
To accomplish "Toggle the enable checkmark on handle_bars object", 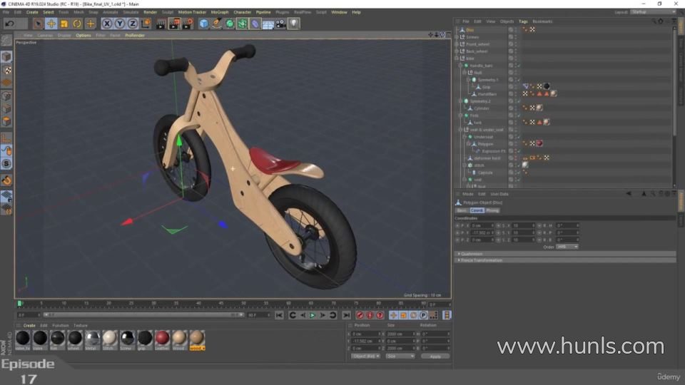I will click(519, 66).
